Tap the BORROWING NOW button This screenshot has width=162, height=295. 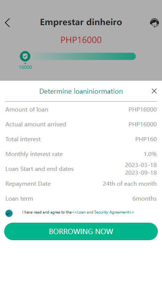tap(81, 231)
